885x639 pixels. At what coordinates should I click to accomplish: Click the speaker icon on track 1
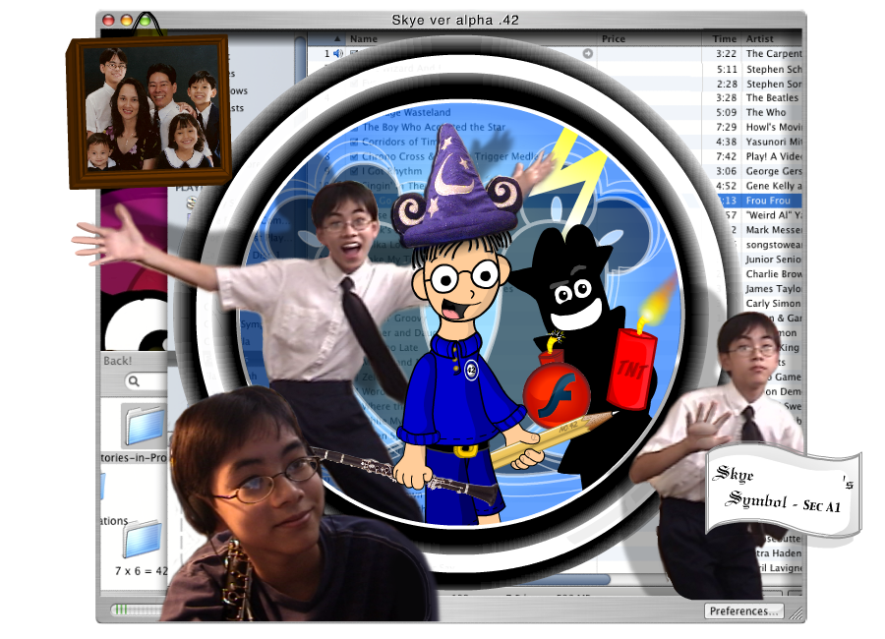click(339, 53)
